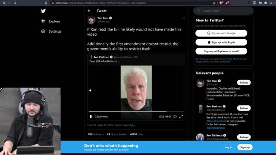Viewport: 276px width, 155px height.
Task: Open the tweet timestamp Mar 29, 2022
Action: click(106, 125)
